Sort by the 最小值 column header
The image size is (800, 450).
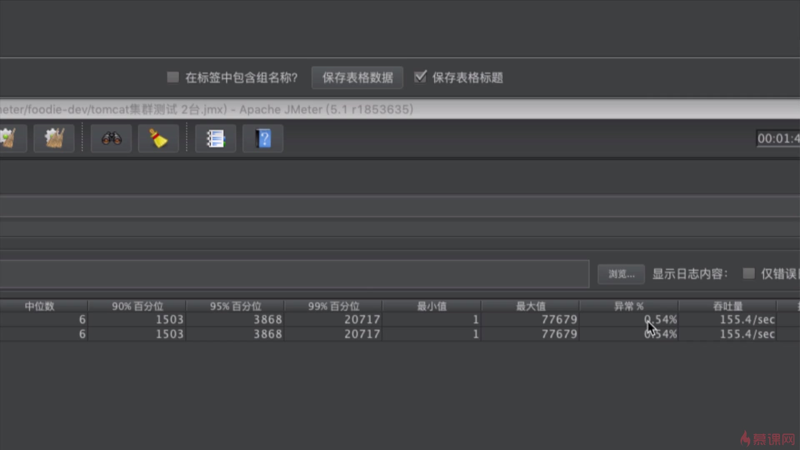tap(432, 306)
